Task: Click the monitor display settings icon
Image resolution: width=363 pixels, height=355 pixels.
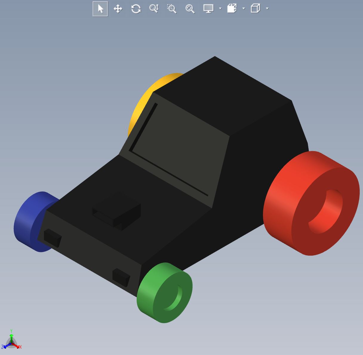Action: click(208, 9)
